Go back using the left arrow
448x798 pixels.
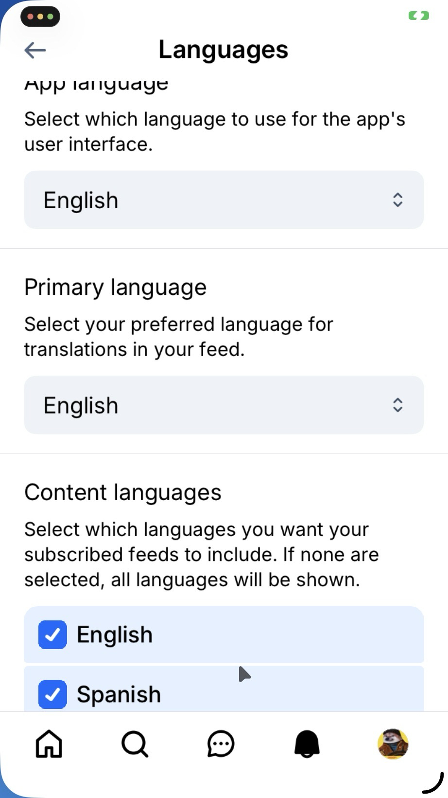tap(35, 50)
